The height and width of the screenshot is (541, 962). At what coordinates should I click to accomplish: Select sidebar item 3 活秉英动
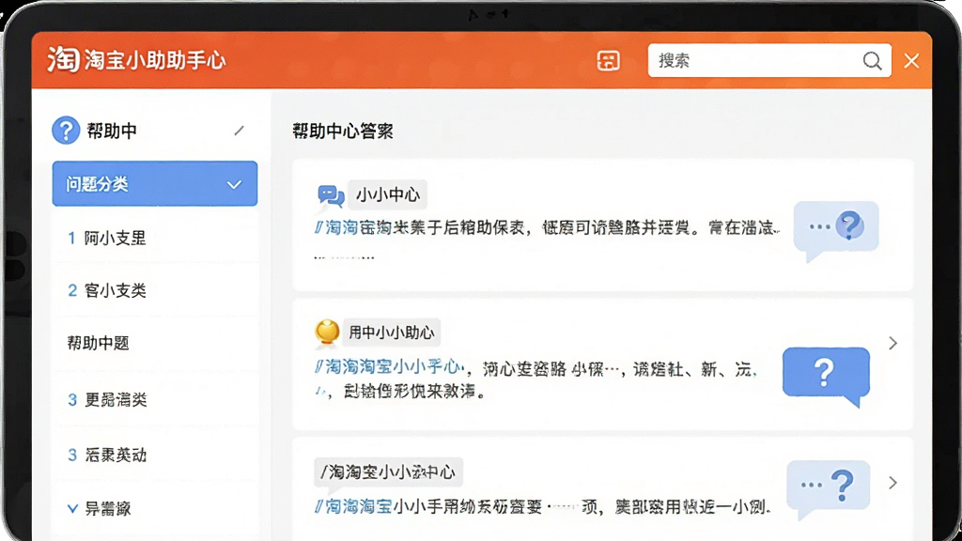(155, 455)
